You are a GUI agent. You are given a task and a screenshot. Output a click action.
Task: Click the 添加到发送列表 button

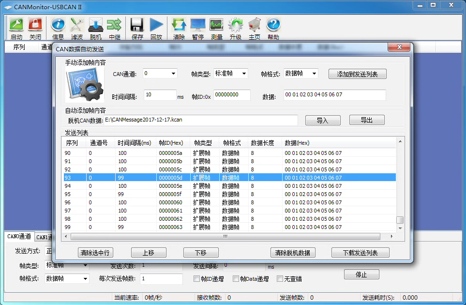pos(357,74)
